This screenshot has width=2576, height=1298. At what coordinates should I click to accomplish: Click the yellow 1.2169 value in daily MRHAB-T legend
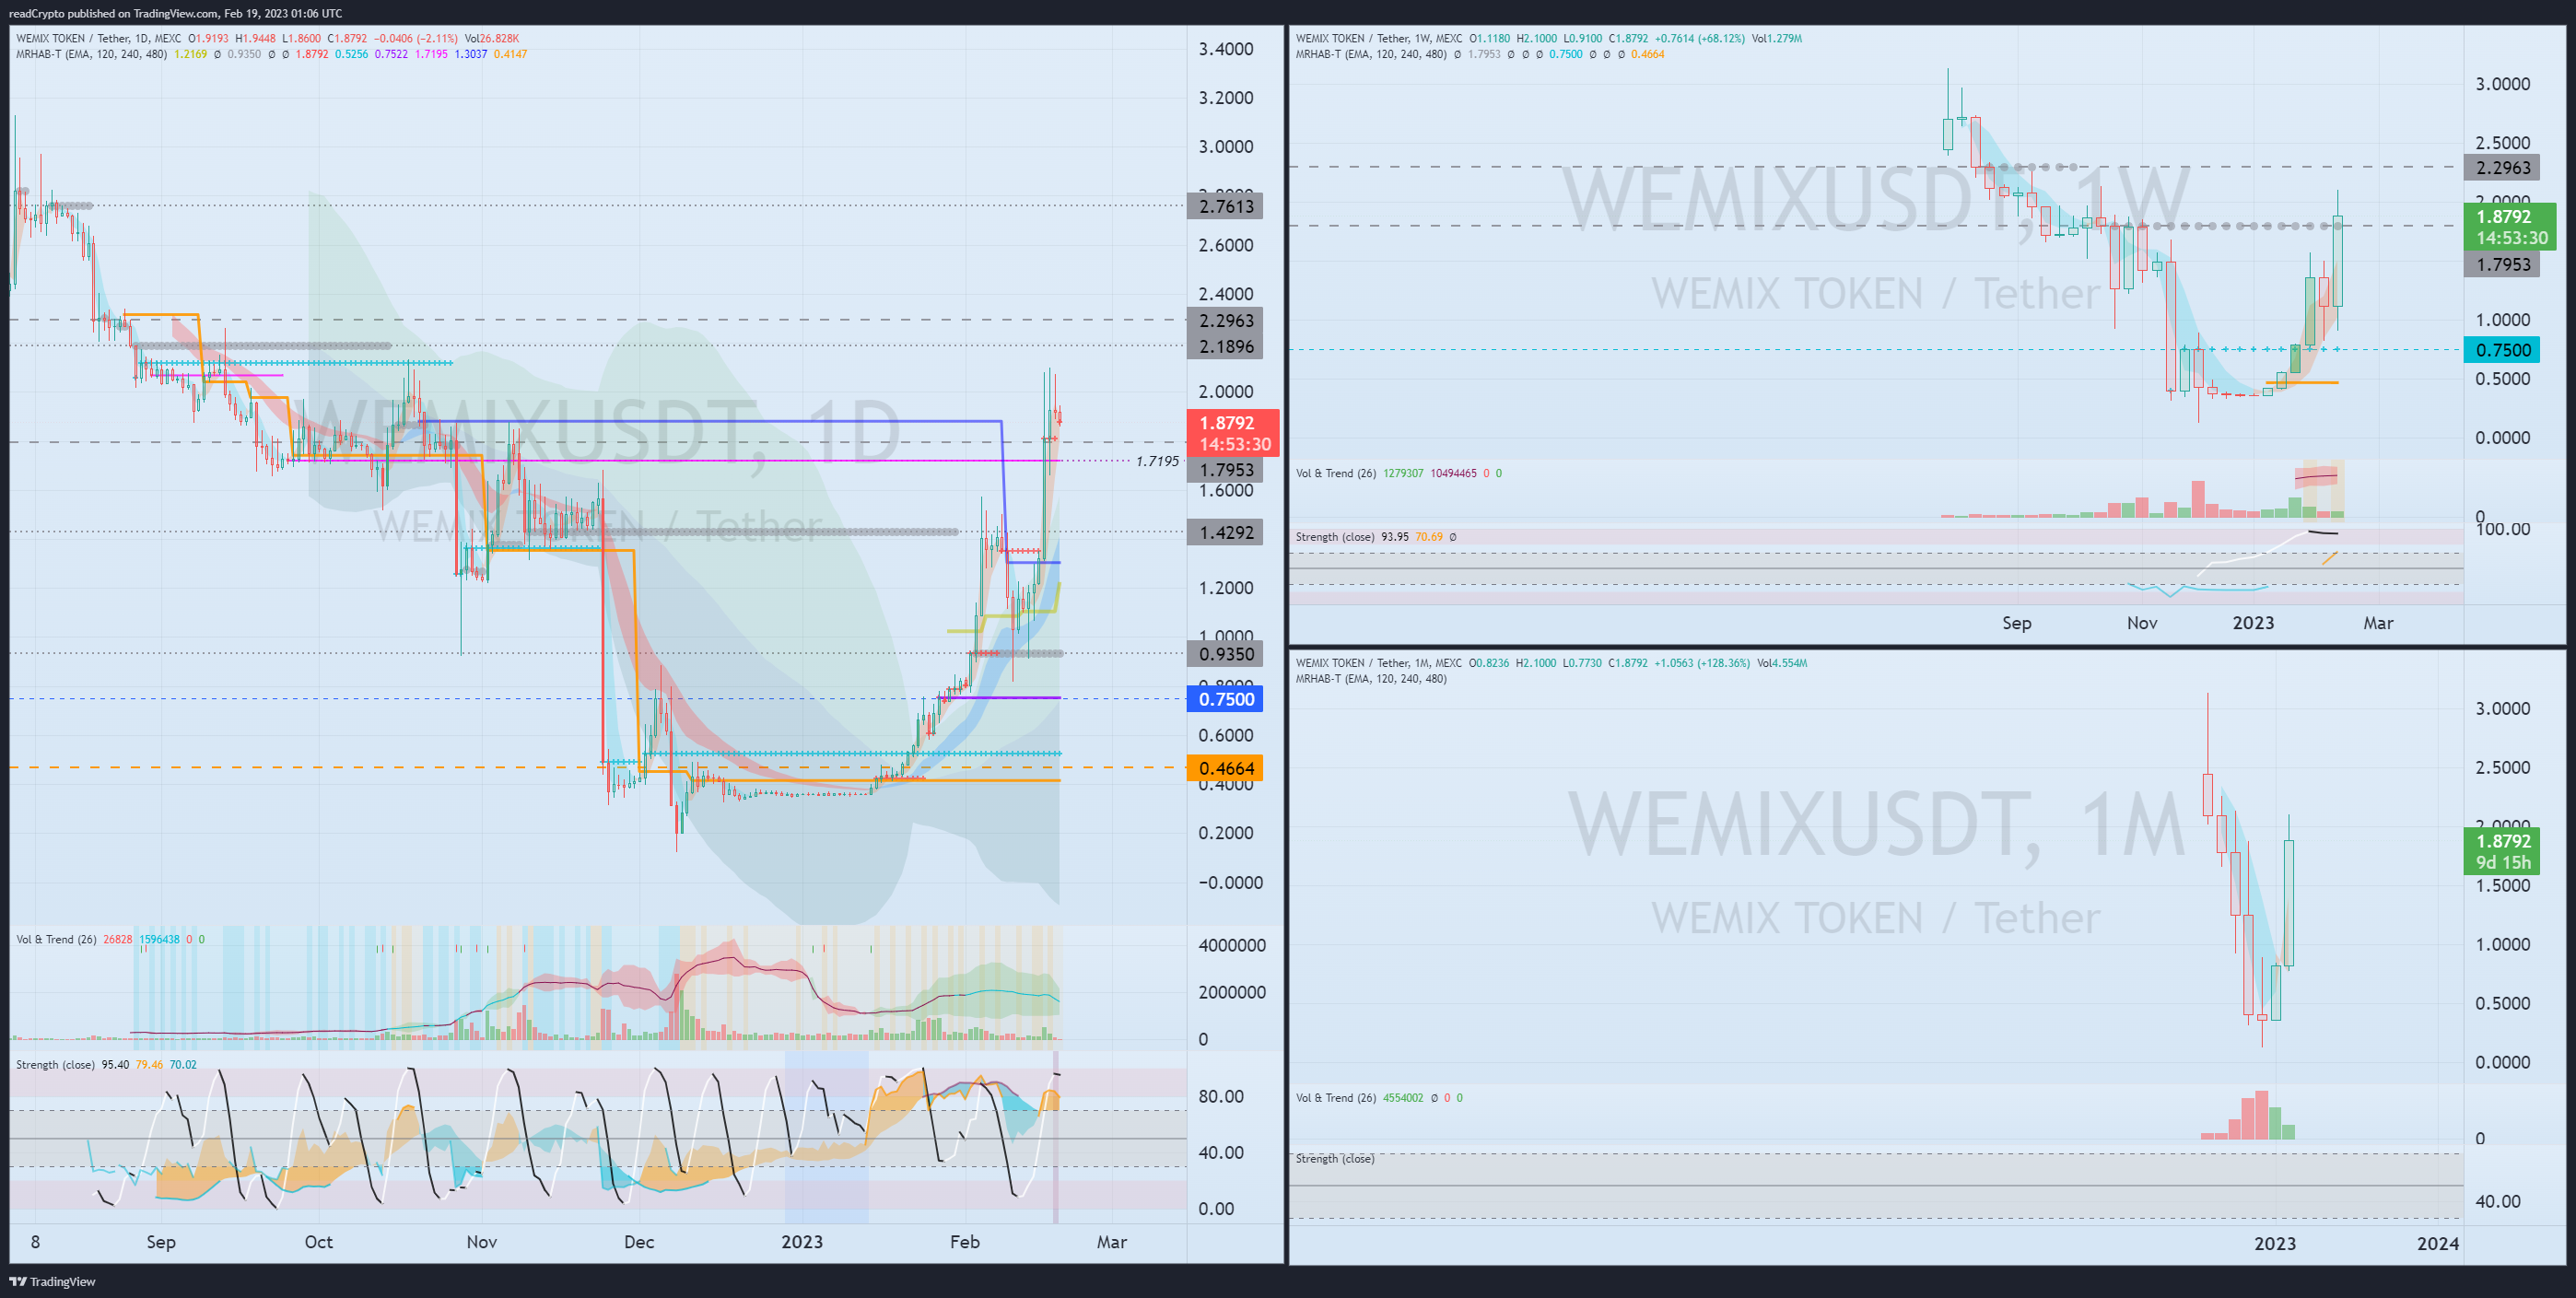tap(190, 54)
